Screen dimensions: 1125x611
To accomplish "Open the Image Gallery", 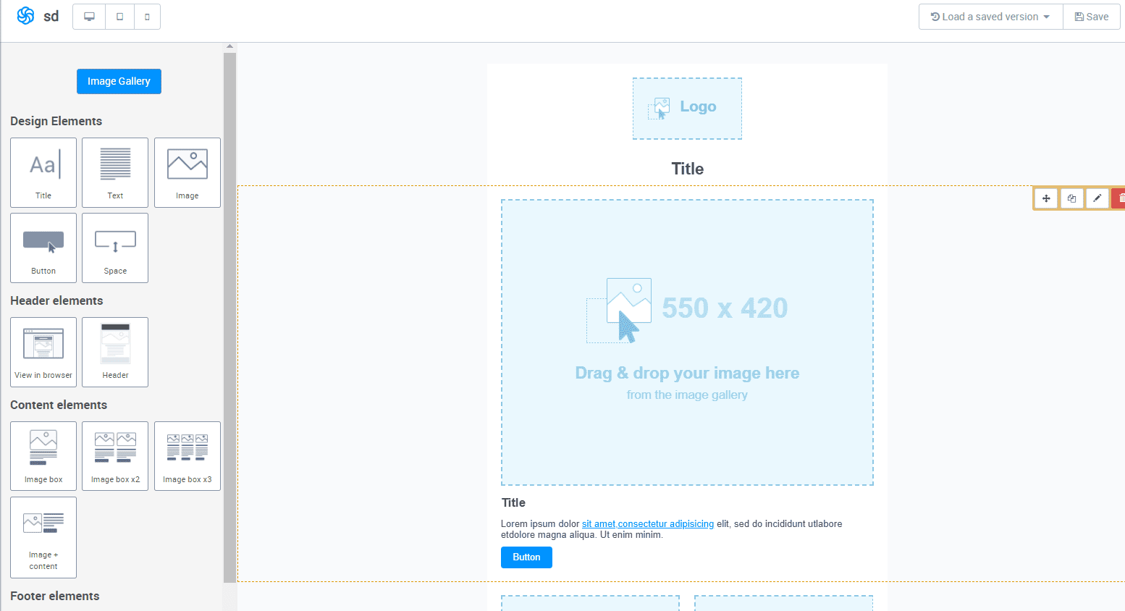I will (119, 81).
